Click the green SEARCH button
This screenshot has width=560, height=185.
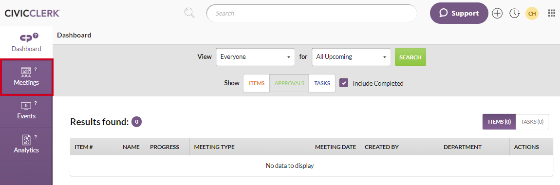tap(411, 57)
